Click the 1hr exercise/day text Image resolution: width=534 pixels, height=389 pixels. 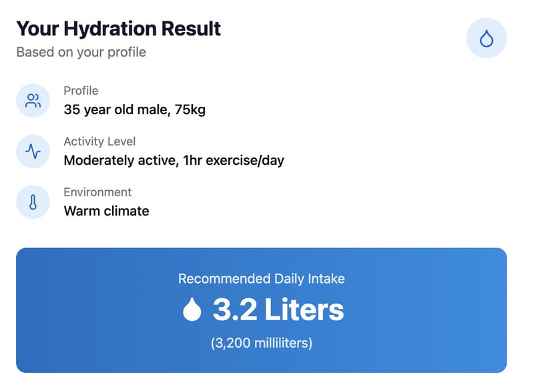[233, 160]
